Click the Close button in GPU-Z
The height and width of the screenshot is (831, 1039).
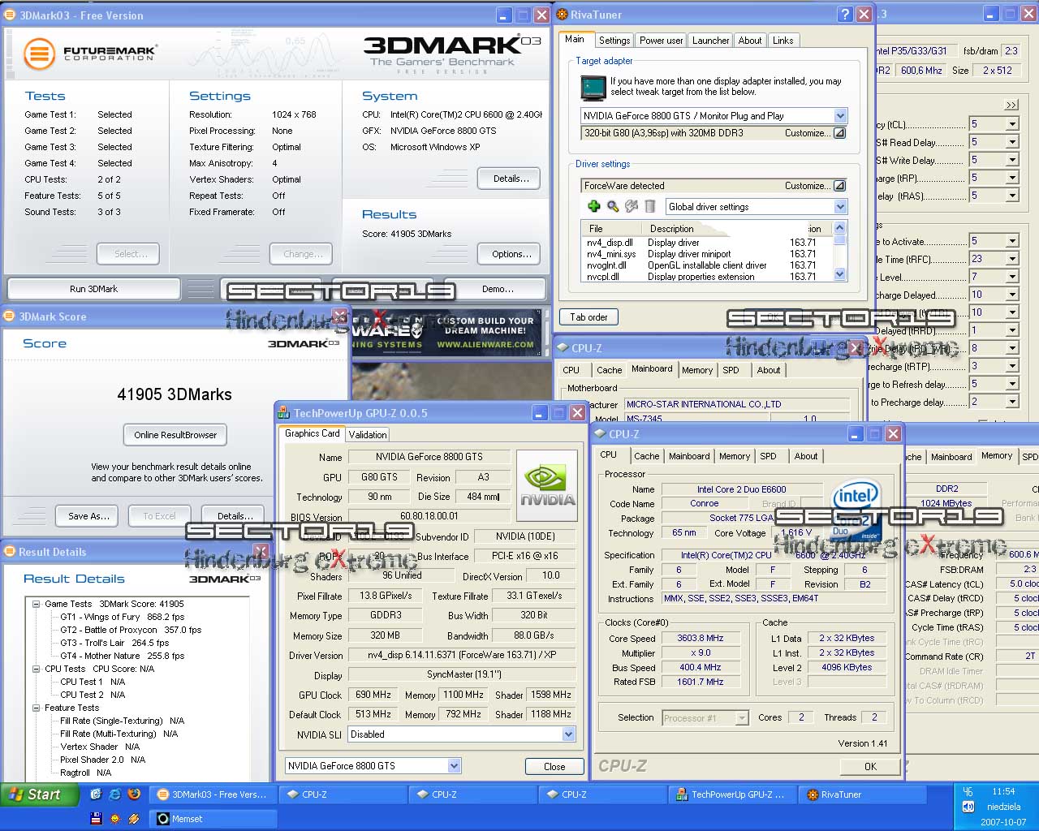point(554,766)
